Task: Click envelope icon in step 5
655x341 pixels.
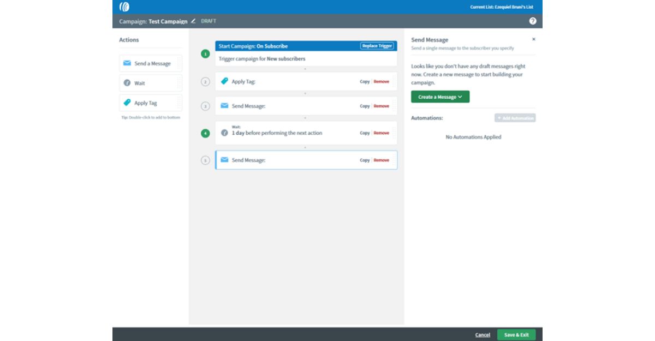Action: click(x=224, y=160)
